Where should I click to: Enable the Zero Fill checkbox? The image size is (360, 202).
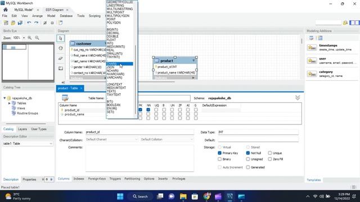[270, 159]
